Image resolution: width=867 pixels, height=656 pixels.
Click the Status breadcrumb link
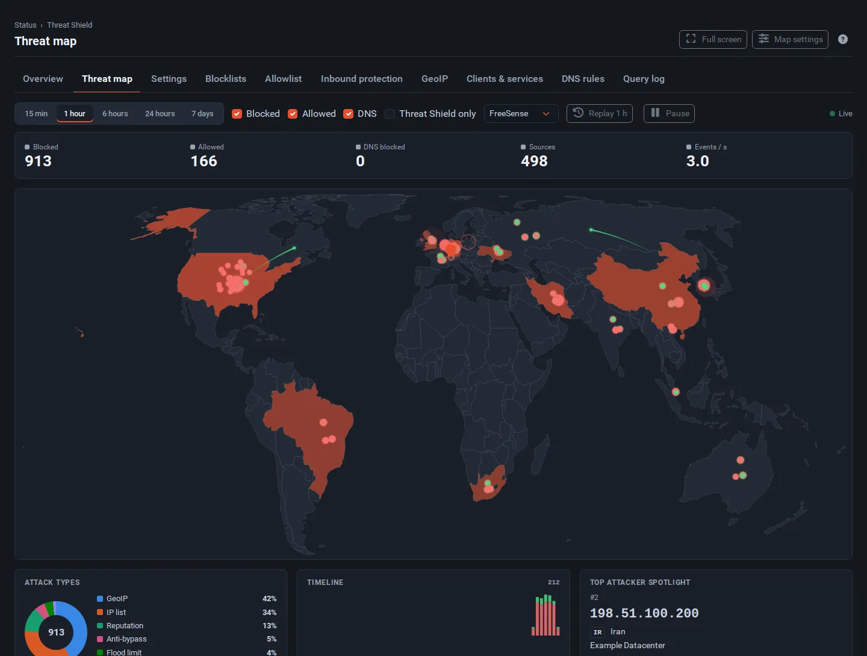click(25, 25)
